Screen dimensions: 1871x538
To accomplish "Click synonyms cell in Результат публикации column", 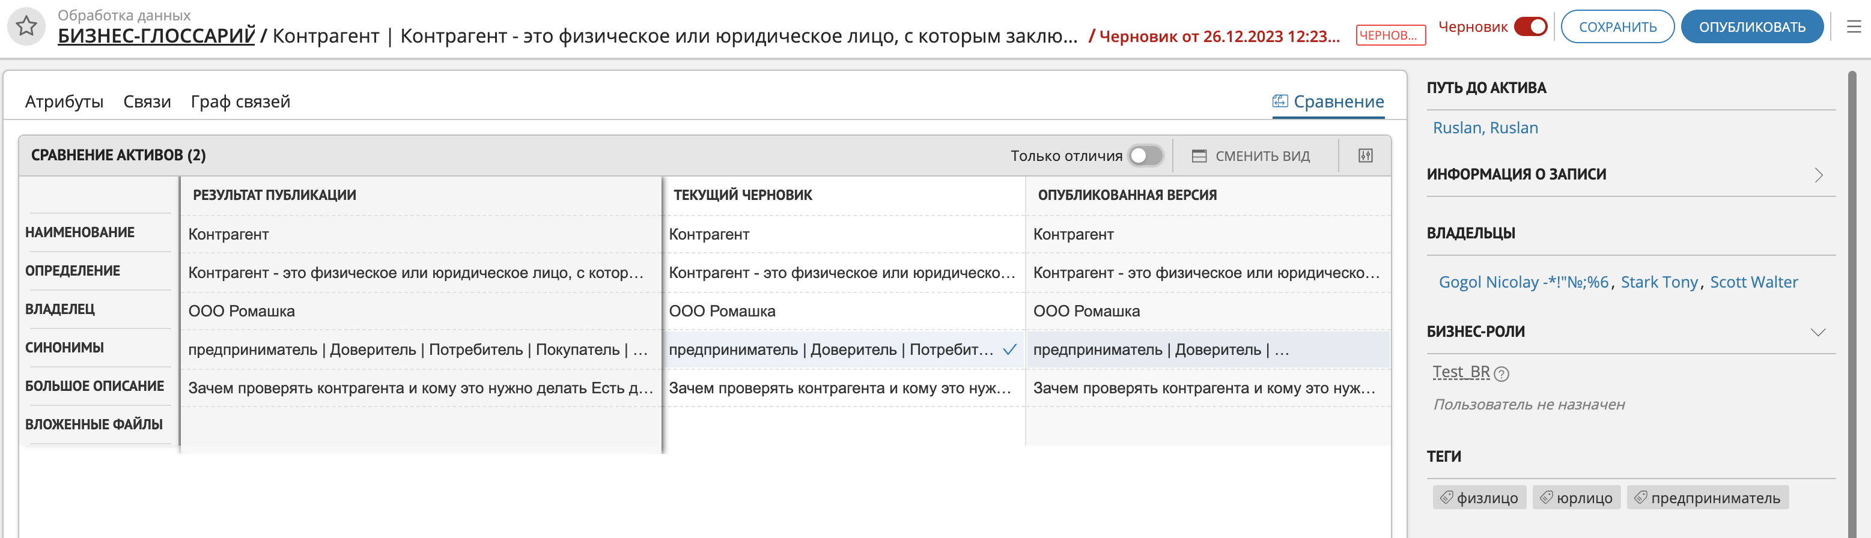I will point(421,350).
